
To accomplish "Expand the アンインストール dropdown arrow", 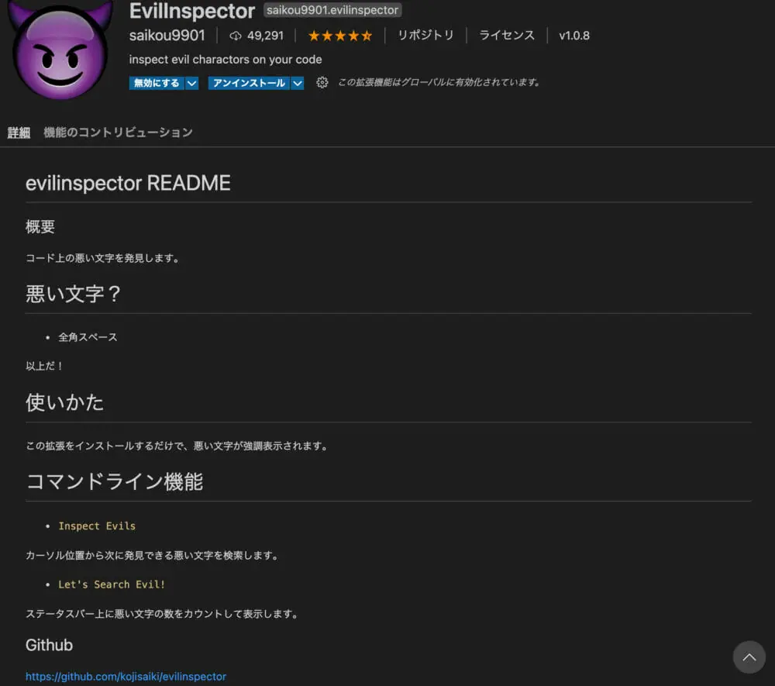I will (297, 83).
